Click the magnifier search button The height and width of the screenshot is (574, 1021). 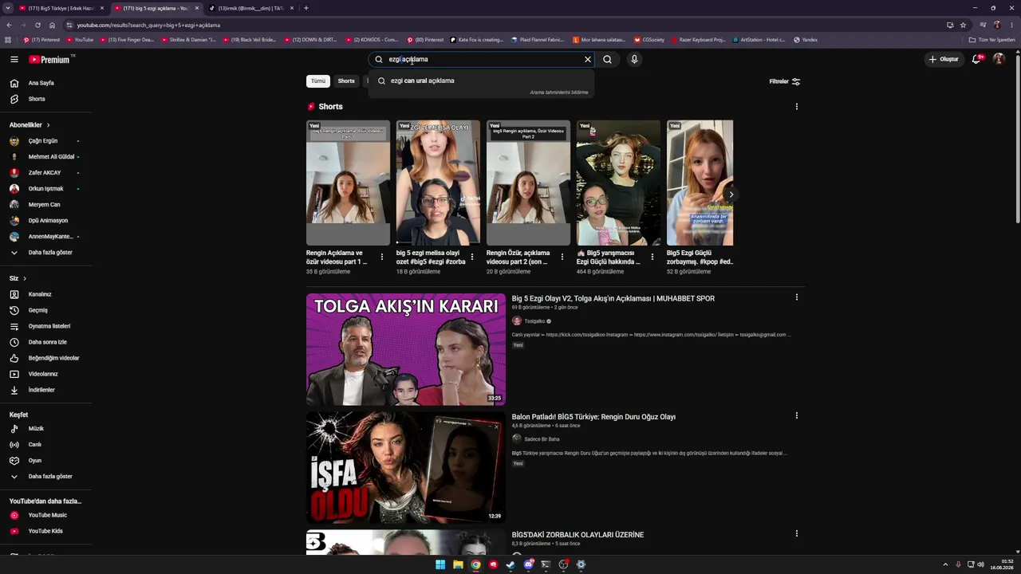(x=607, y=59)
